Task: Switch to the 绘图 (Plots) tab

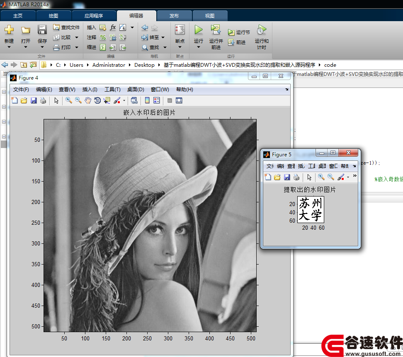Action: (53, 16)
